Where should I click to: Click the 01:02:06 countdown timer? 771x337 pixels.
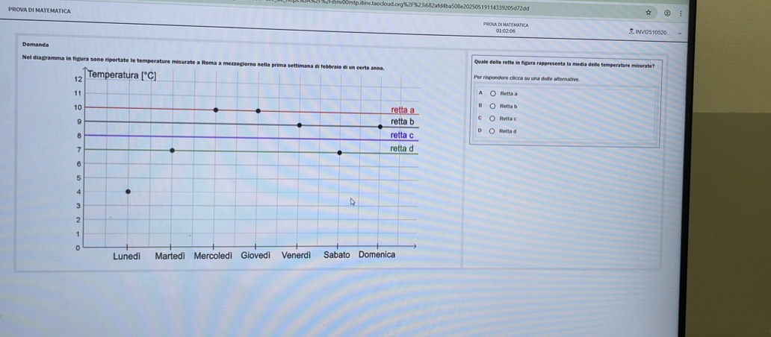(505, 31)
